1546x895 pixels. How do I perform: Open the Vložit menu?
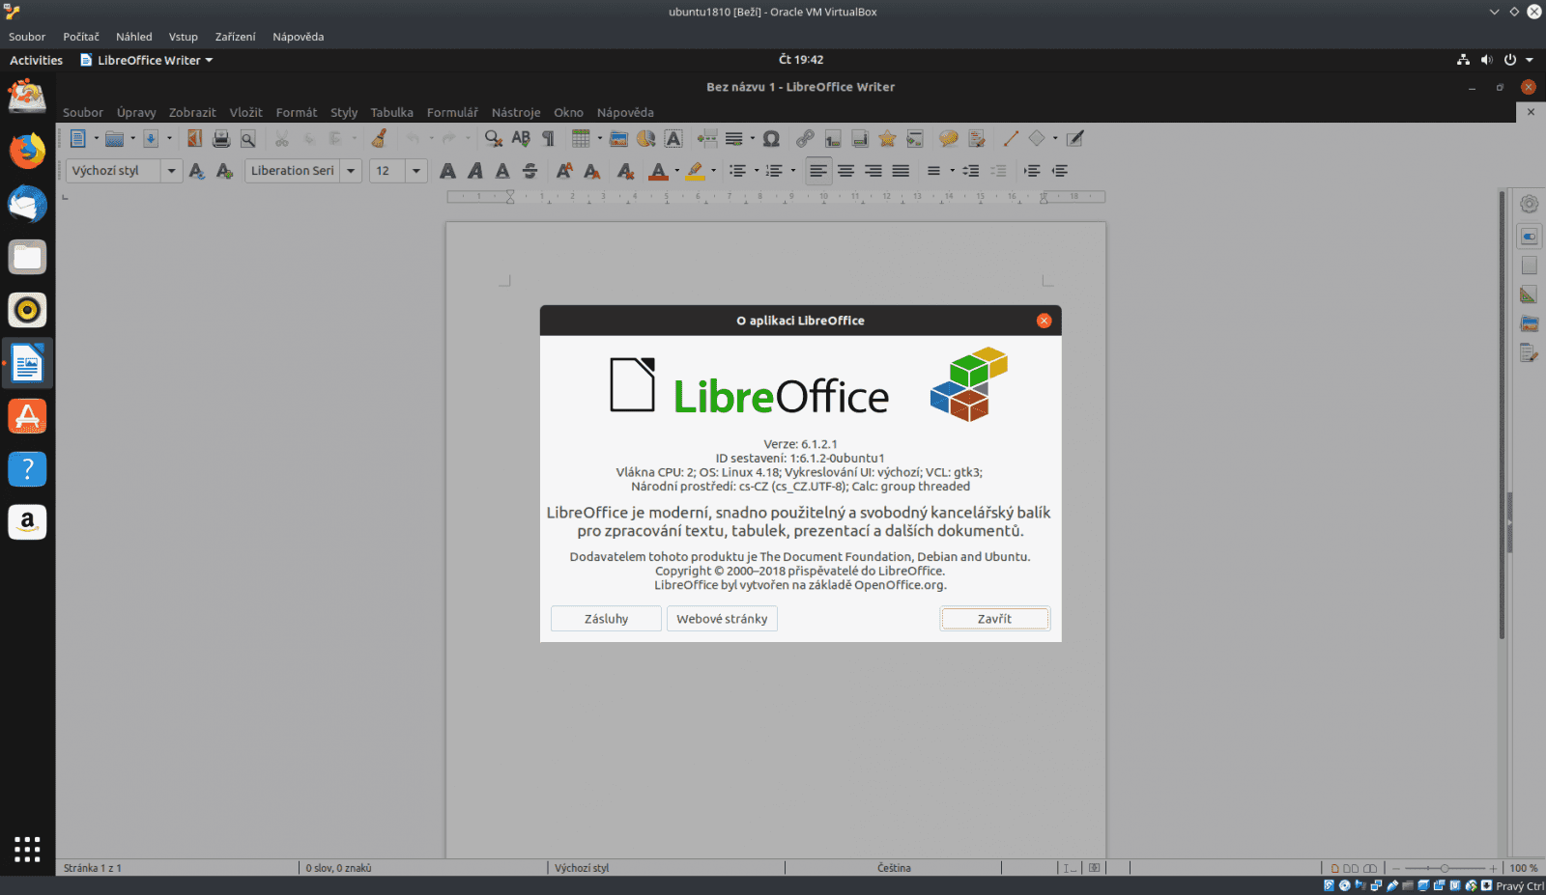[245, 112]
